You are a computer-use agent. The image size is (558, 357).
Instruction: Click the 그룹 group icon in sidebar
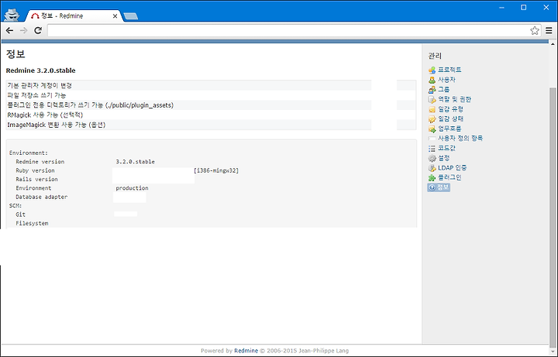pyautogui.click(x=432, y=90)
